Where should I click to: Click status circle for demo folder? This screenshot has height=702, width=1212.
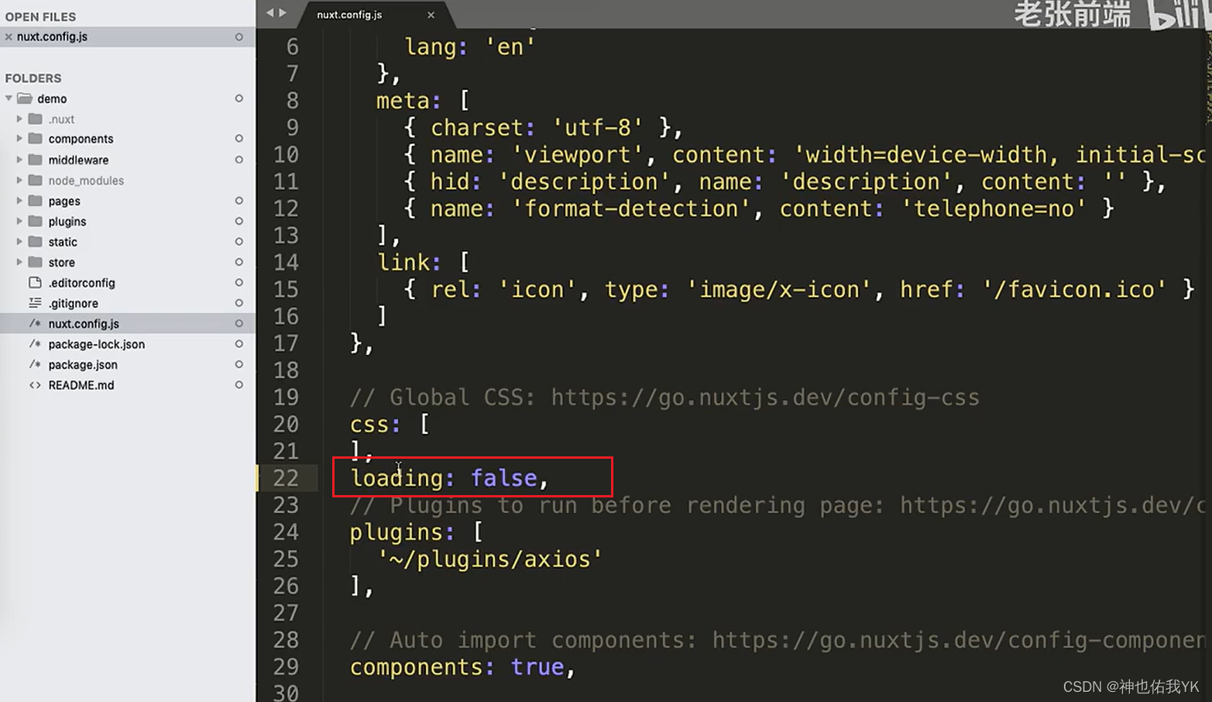[239, 98]
